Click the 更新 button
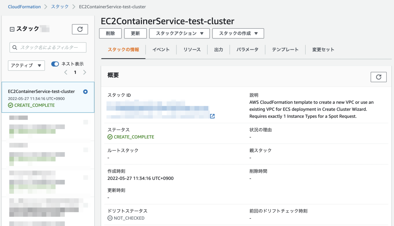The width and height of the screenshot is (394, 226). [x=135, y=33]
